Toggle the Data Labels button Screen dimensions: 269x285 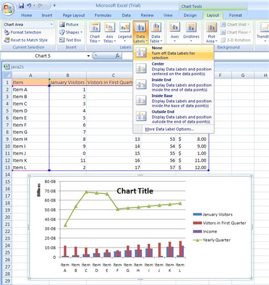tap(141, 32)
